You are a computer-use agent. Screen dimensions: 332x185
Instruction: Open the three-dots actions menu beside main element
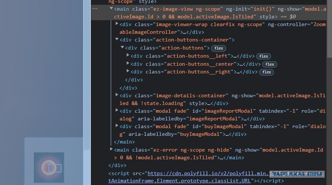pos(95,9)
